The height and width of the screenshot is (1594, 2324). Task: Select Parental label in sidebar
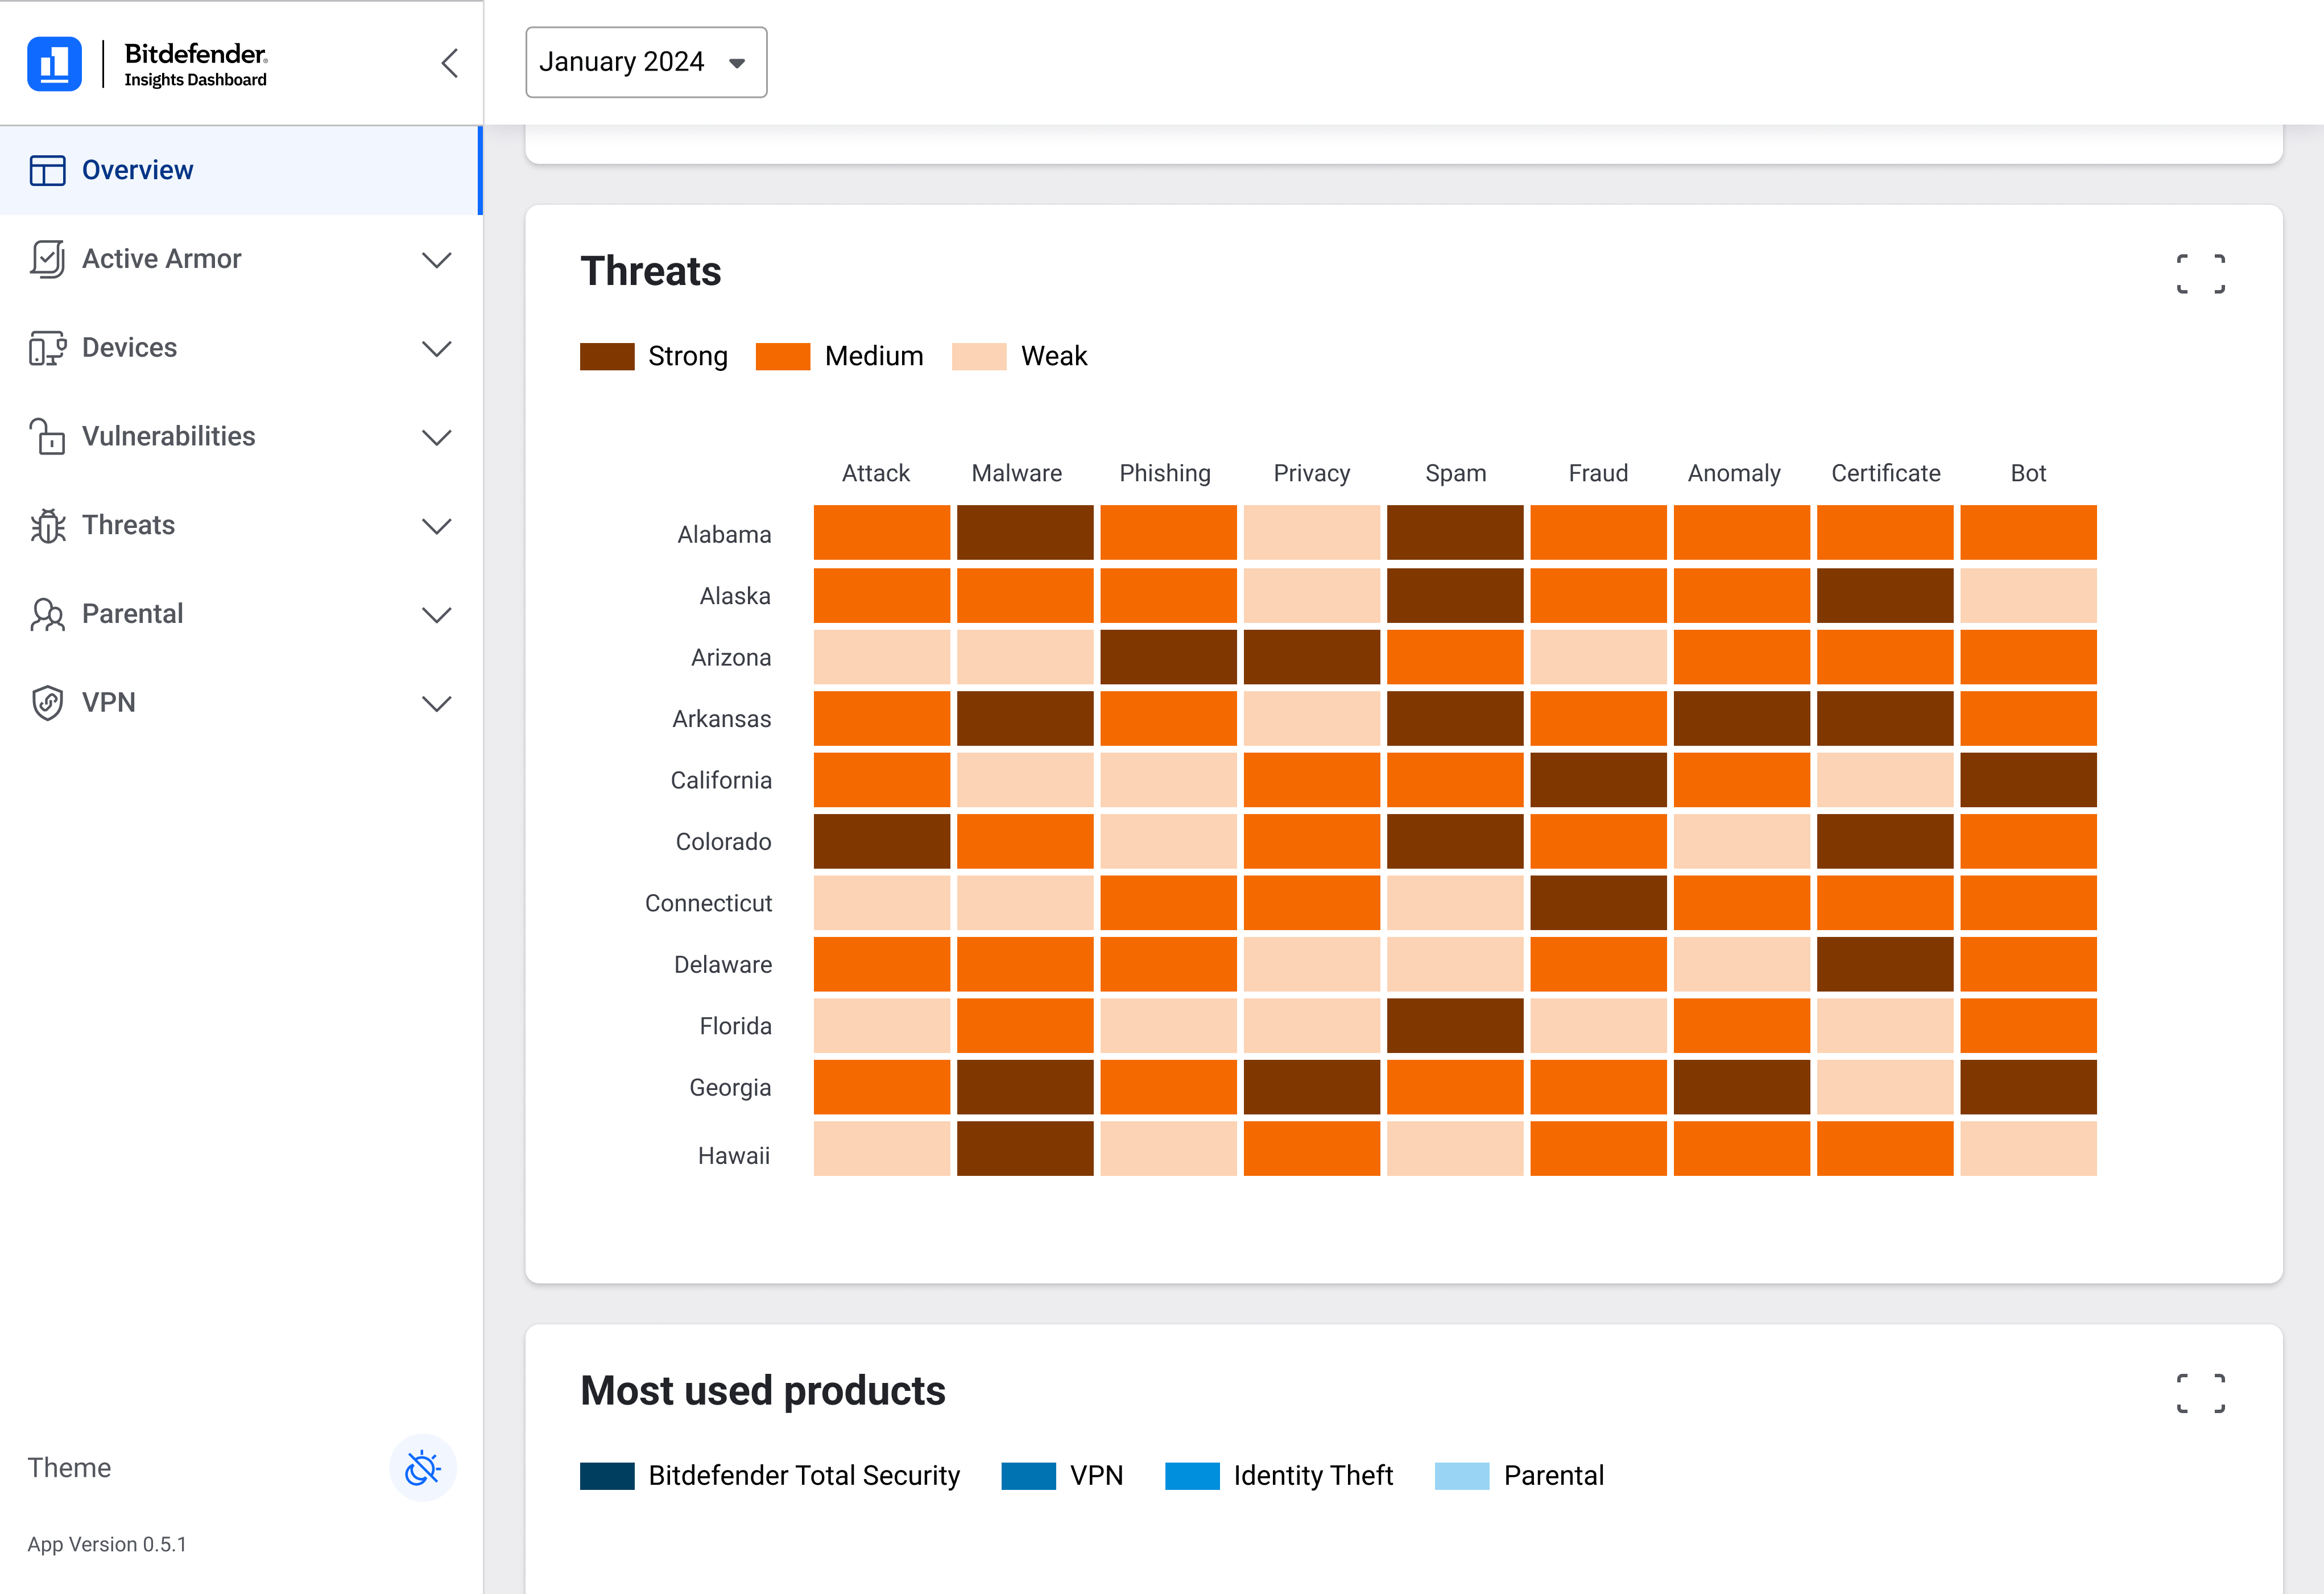coord(132,614)
